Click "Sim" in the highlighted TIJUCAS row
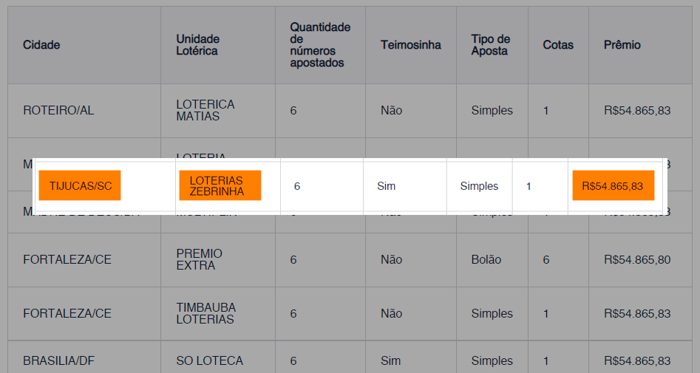Image resolution: width=700 pixels, height=373 pixels. point(386,186)
